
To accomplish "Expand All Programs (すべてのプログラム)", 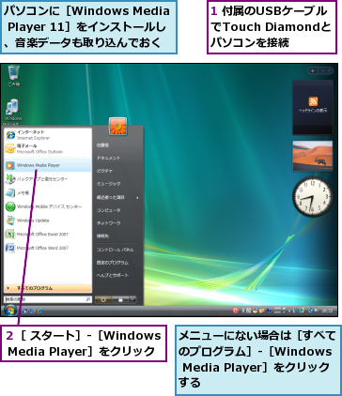I will click(48, 288).
